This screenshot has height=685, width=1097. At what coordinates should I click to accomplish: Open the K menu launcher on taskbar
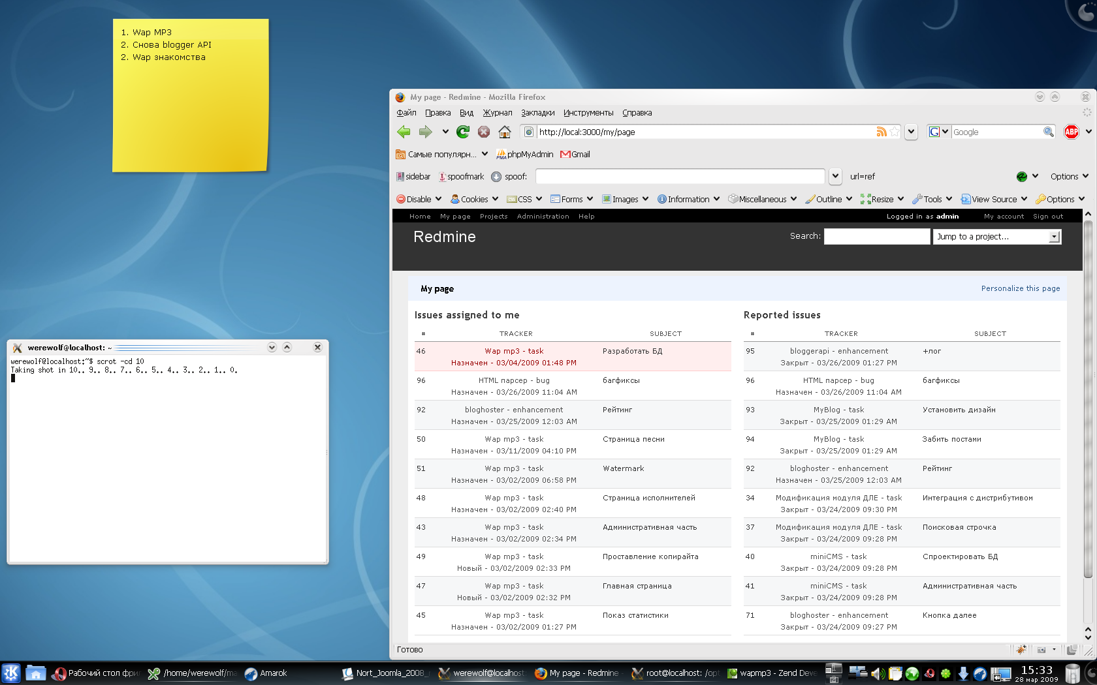pyautogui.click(x=11, y=673)
